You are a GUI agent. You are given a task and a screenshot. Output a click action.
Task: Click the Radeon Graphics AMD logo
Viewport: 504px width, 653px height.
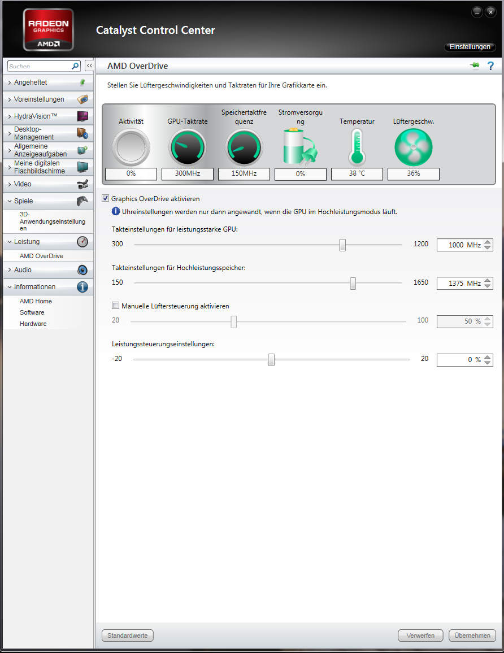(x=49, y=30)
